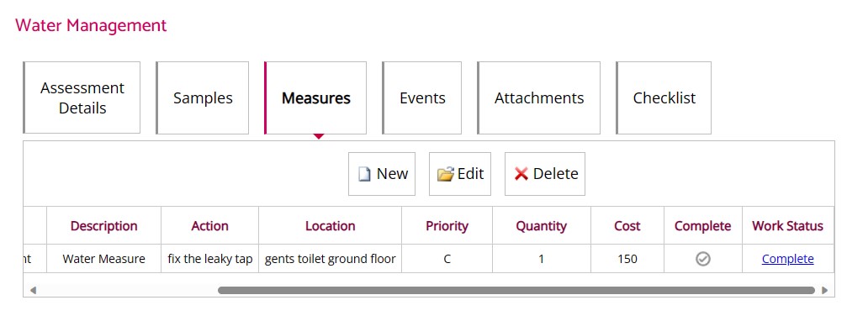Open the Attachments tab
This screenshot has height=316, width=847.
[x=538, y=97]
